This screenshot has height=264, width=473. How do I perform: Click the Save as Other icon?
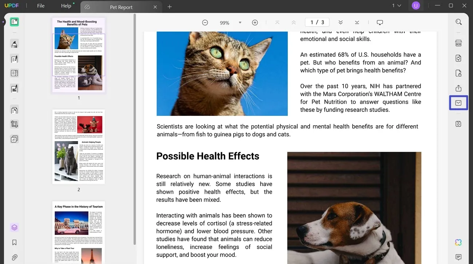(x=458, y=124)
